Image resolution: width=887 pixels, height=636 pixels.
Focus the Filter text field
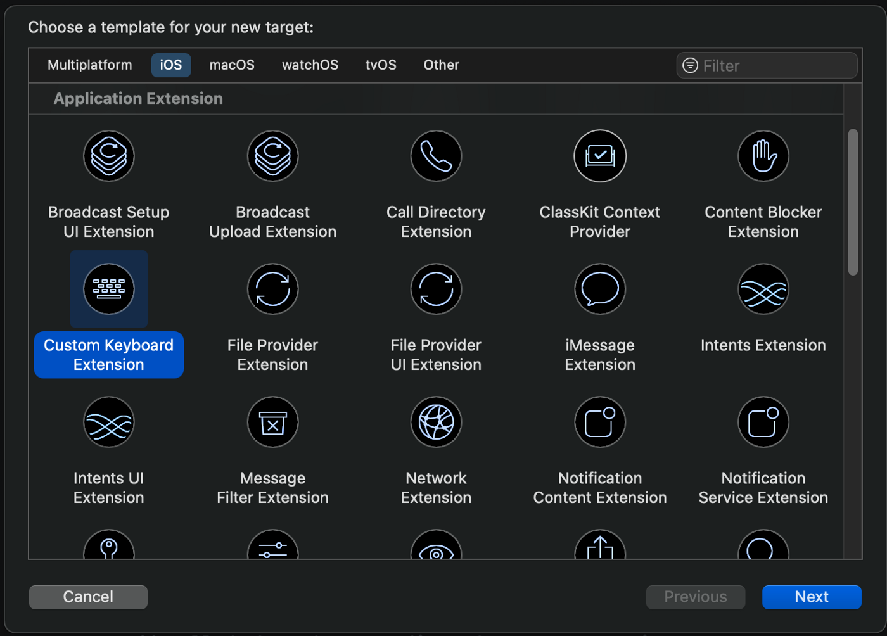click(x=767, y=65)
